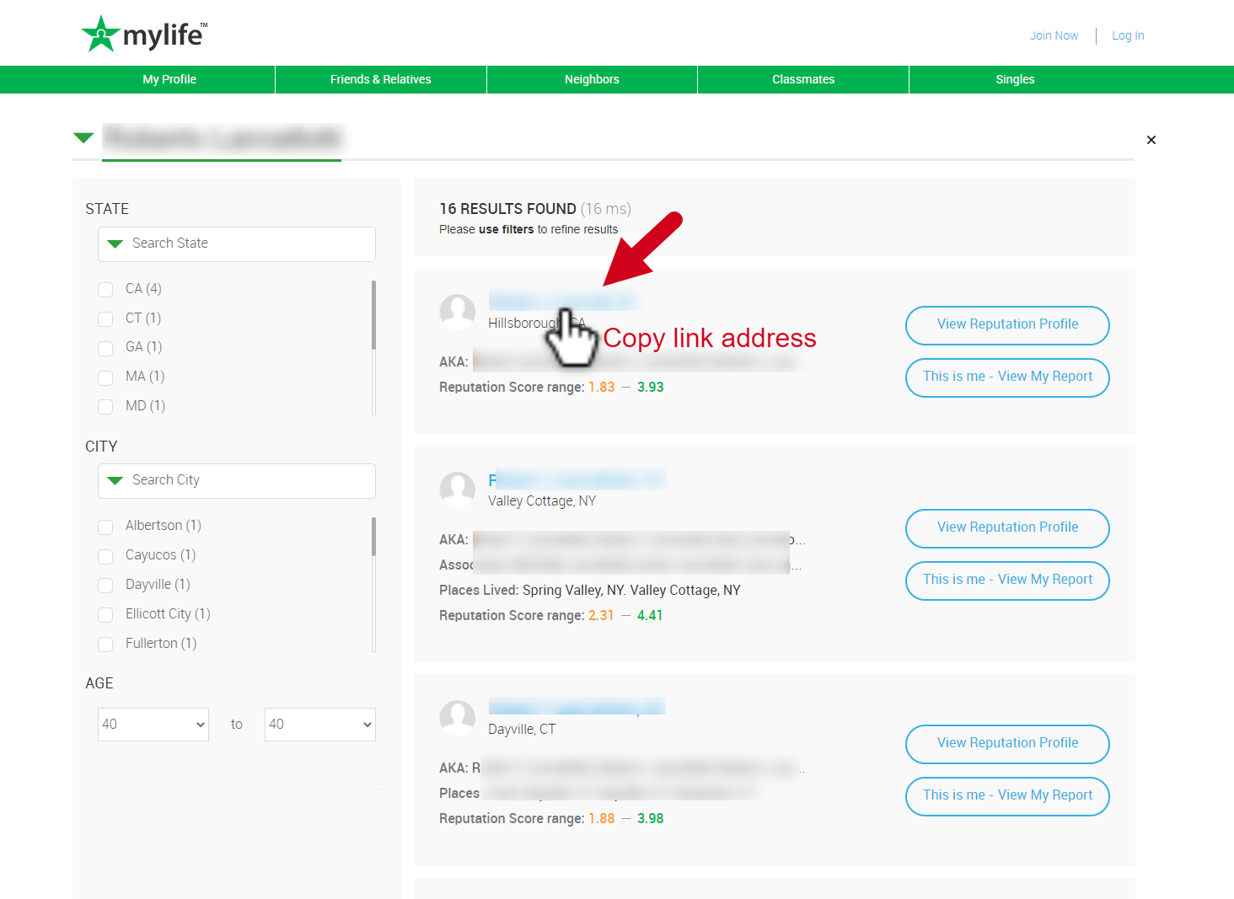The height and width of the screenshot is (899, 1234).
Task: Open the avatar of the Dayville, CT result
Action: [x=458, y=717]
